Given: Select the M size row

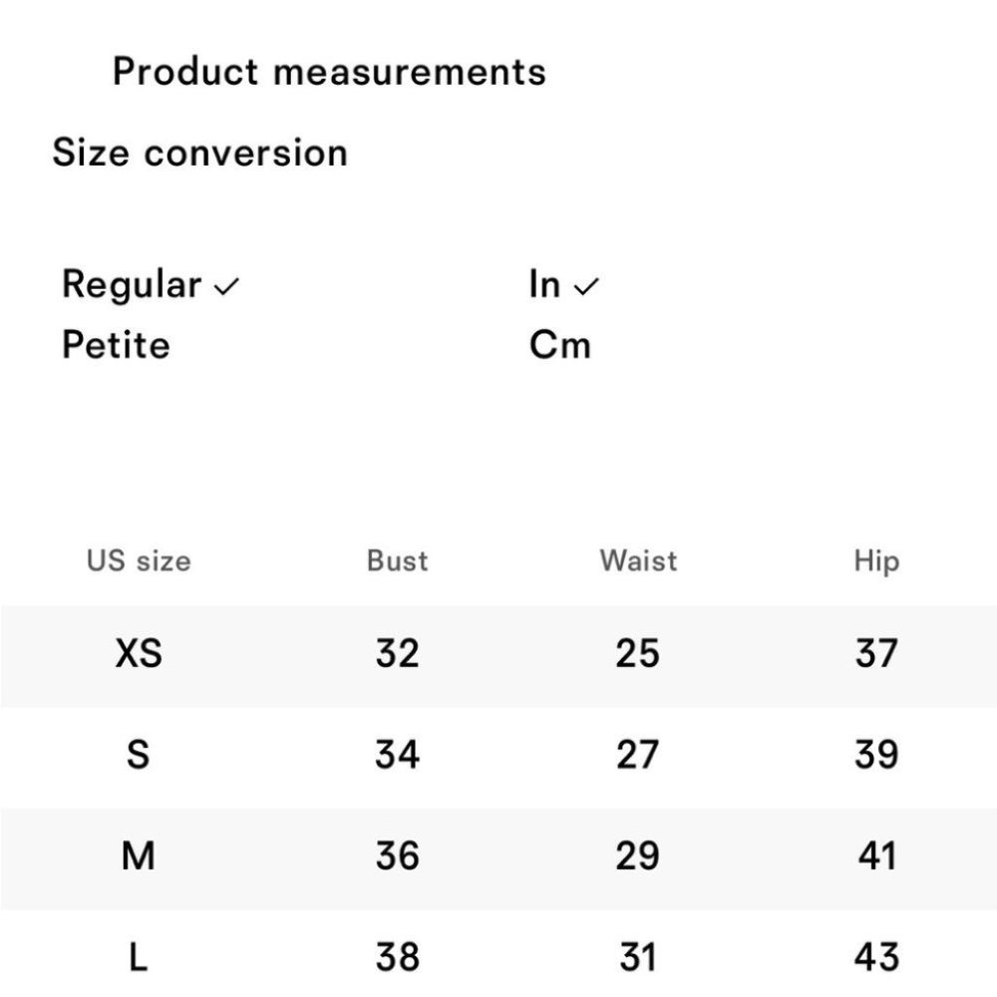Looking at the screenshot, I should point(498,857).
